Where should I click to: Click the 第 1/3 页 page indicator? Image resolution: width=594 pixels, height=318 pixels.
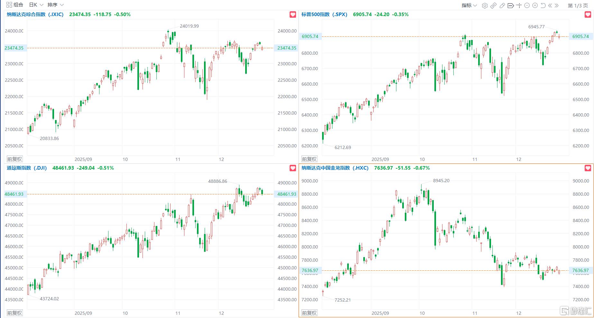tap(578, 5)
